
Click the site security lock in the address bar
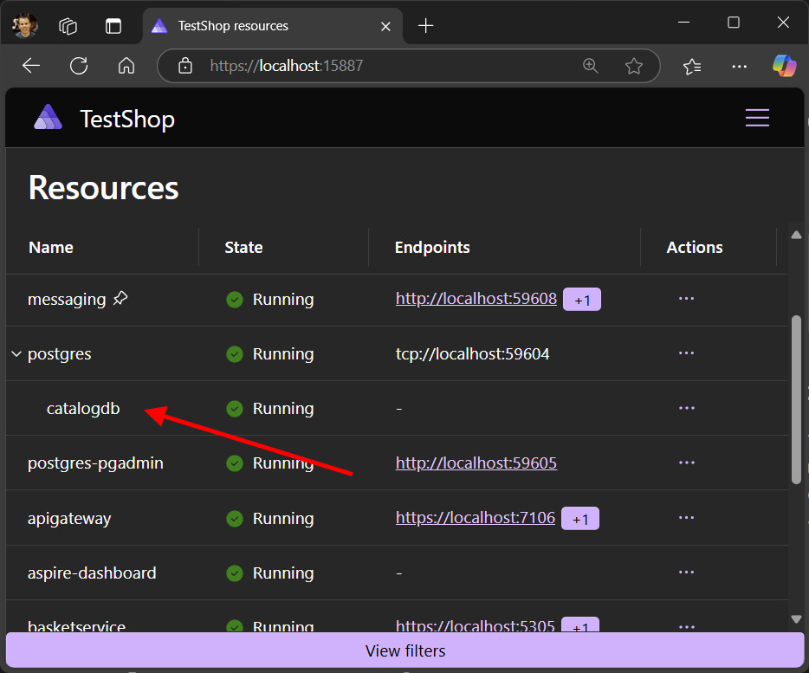pyautogui.click(x=184, y=65)
